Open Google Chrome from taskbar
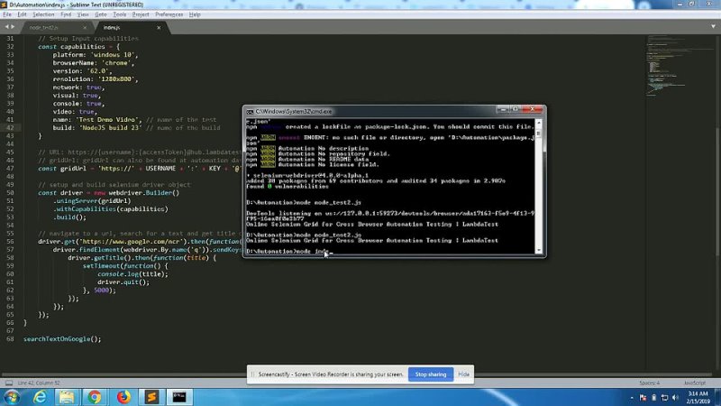Screen dimensions: 721x406 click(x=95, y=397)
